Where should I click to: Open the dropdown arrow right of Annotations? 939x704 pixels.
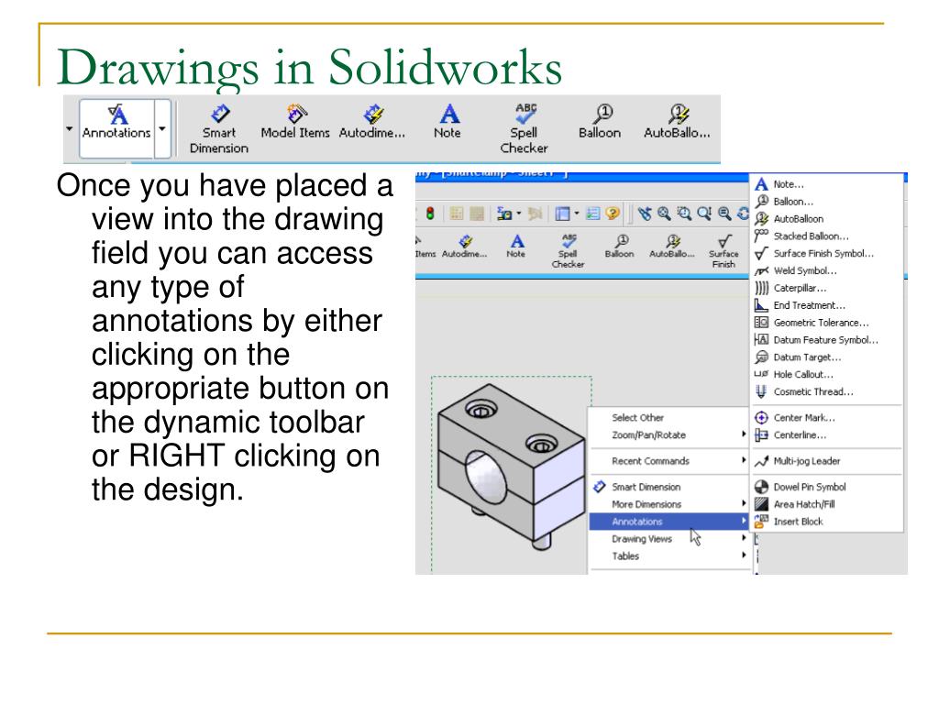click(x=162, y=128)
